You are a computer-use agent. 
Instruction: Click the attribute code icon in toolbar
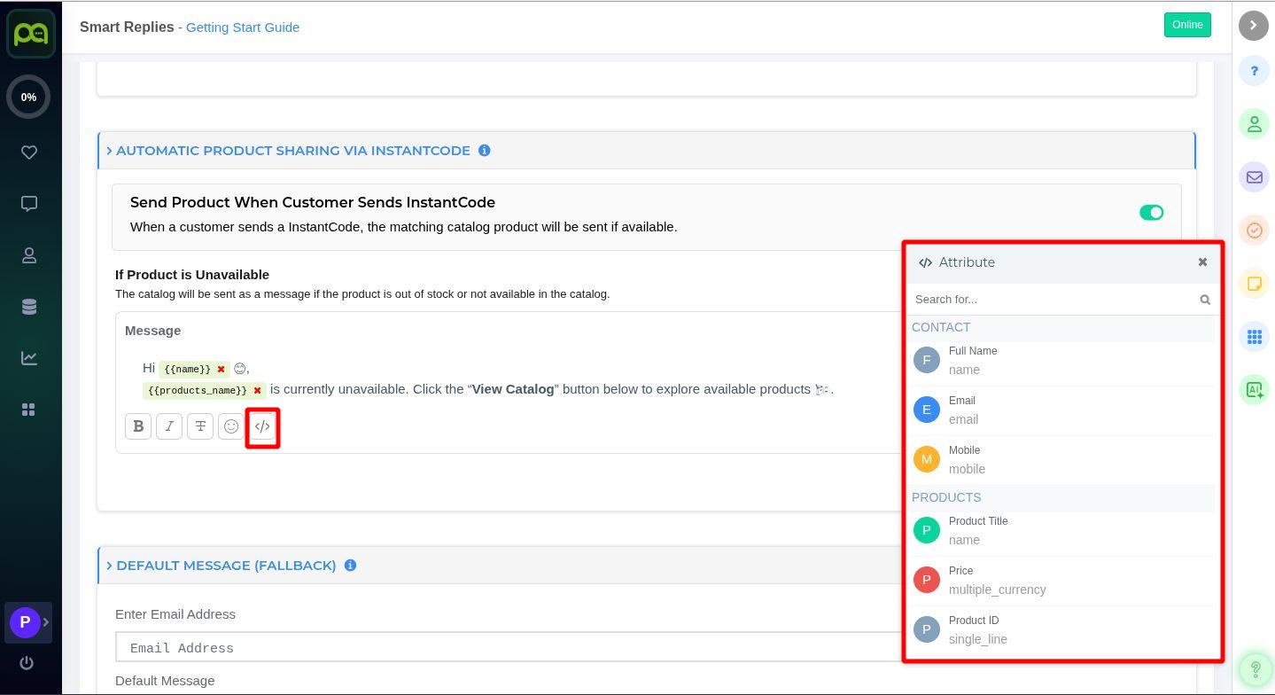click(x=262, y=426)
